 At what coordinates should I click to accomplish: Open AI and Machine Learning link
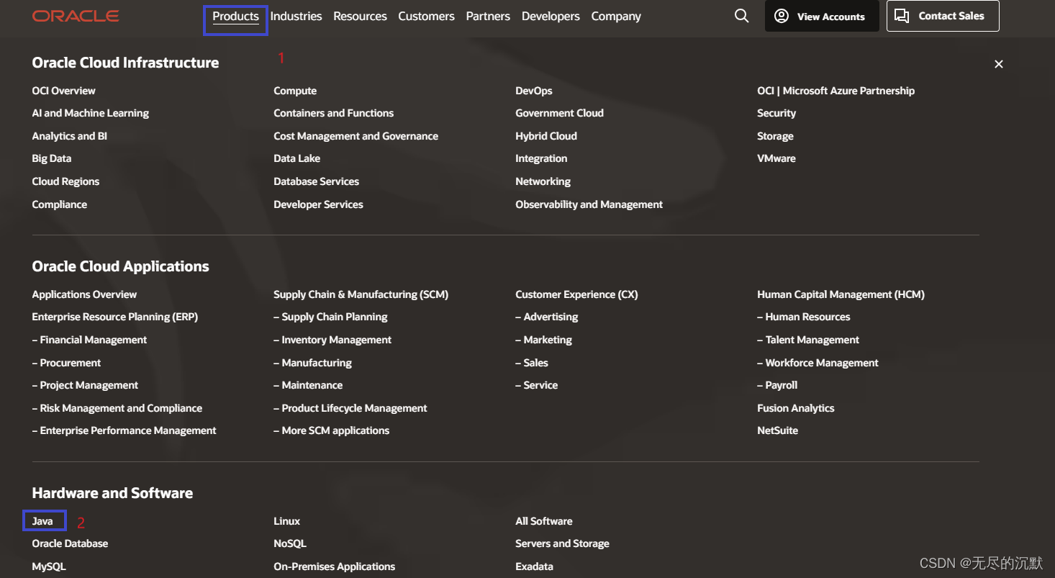pyautogui.click(x=90, y=113)
